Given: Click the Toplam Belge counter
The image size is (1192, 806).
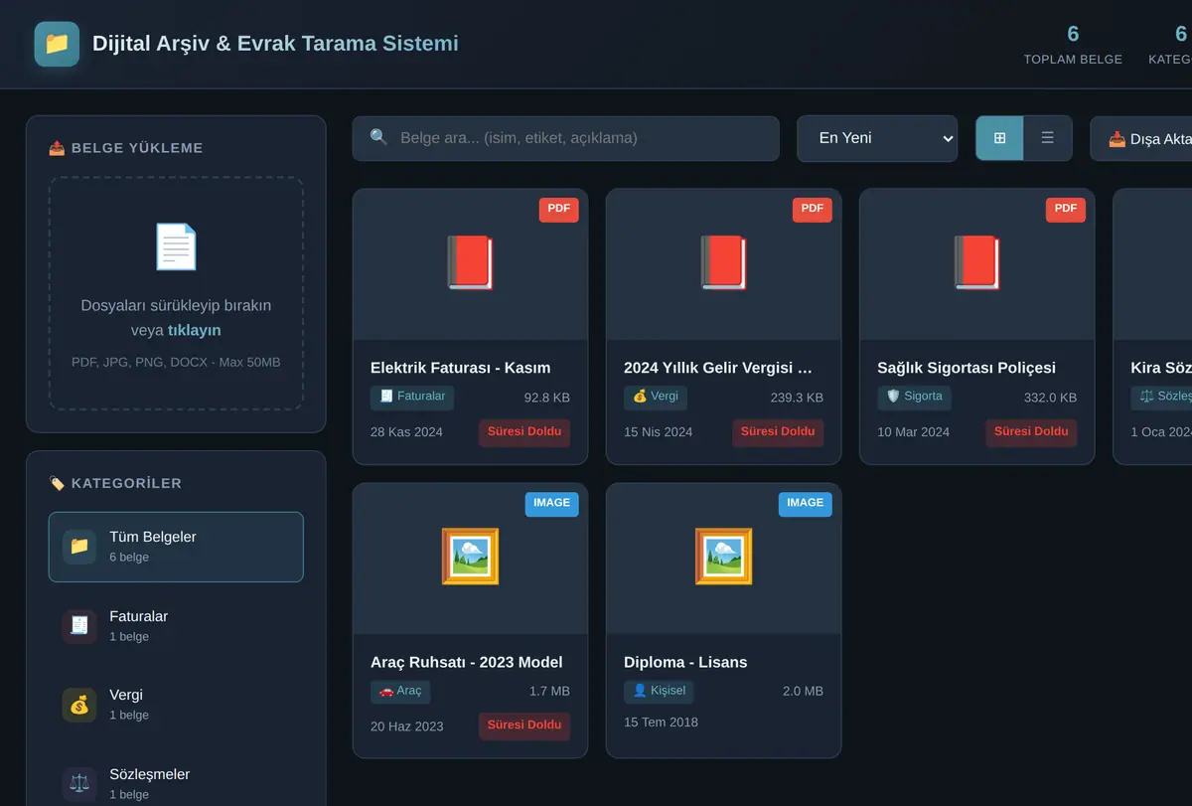Looking at the screenshot, I should pos(1073,45).
